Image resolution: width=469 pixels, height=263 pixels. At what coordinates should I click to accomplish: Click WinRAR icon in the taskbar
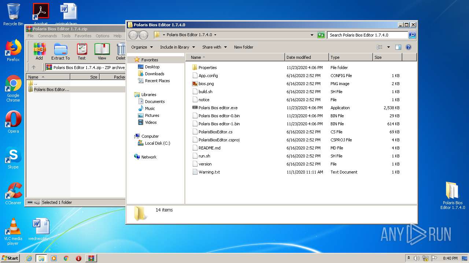[x=91, y=258]
